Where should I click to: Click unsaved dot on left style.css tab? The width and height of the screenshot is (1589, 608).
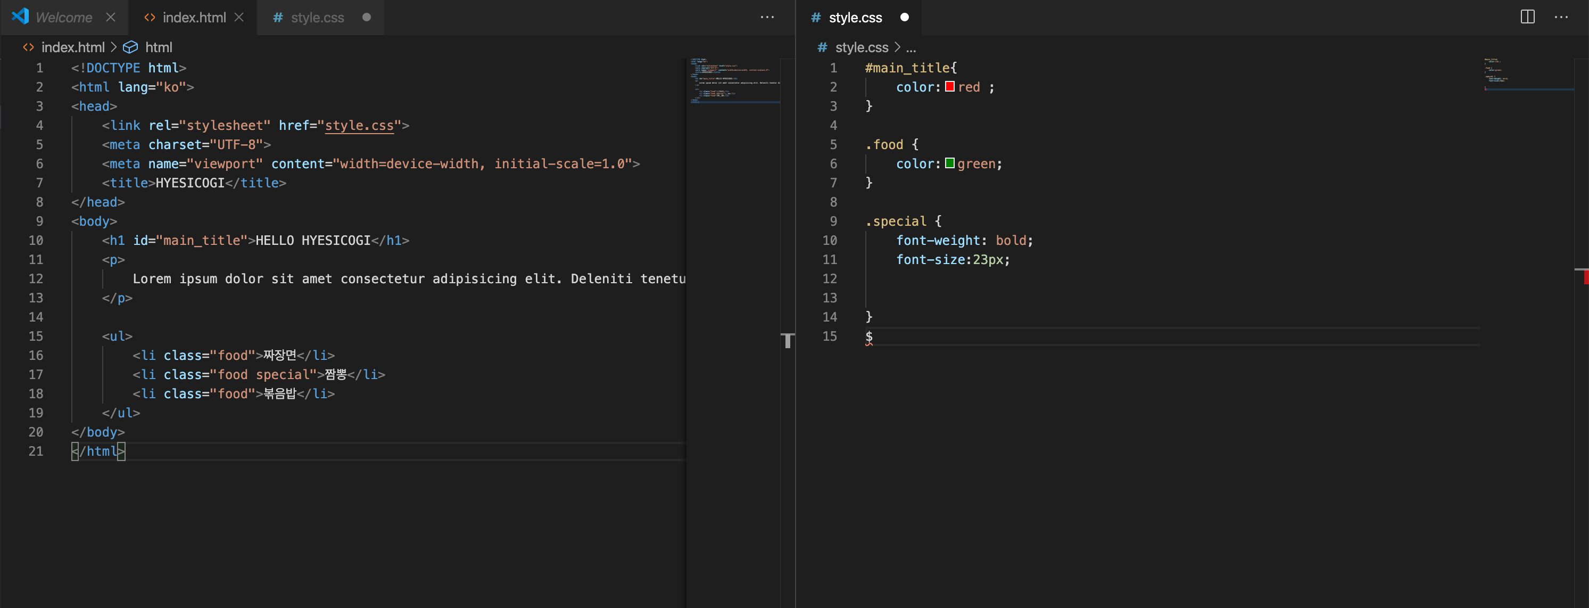pos(367,17)
